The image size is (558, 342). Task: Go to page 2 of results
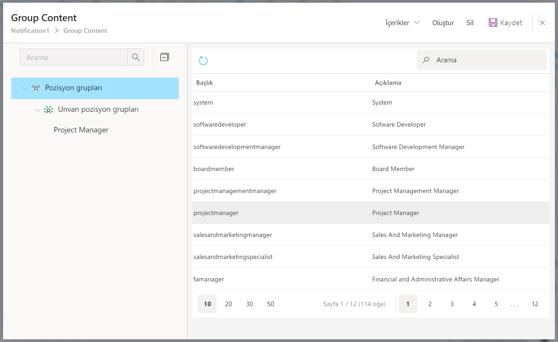[430, 304]
